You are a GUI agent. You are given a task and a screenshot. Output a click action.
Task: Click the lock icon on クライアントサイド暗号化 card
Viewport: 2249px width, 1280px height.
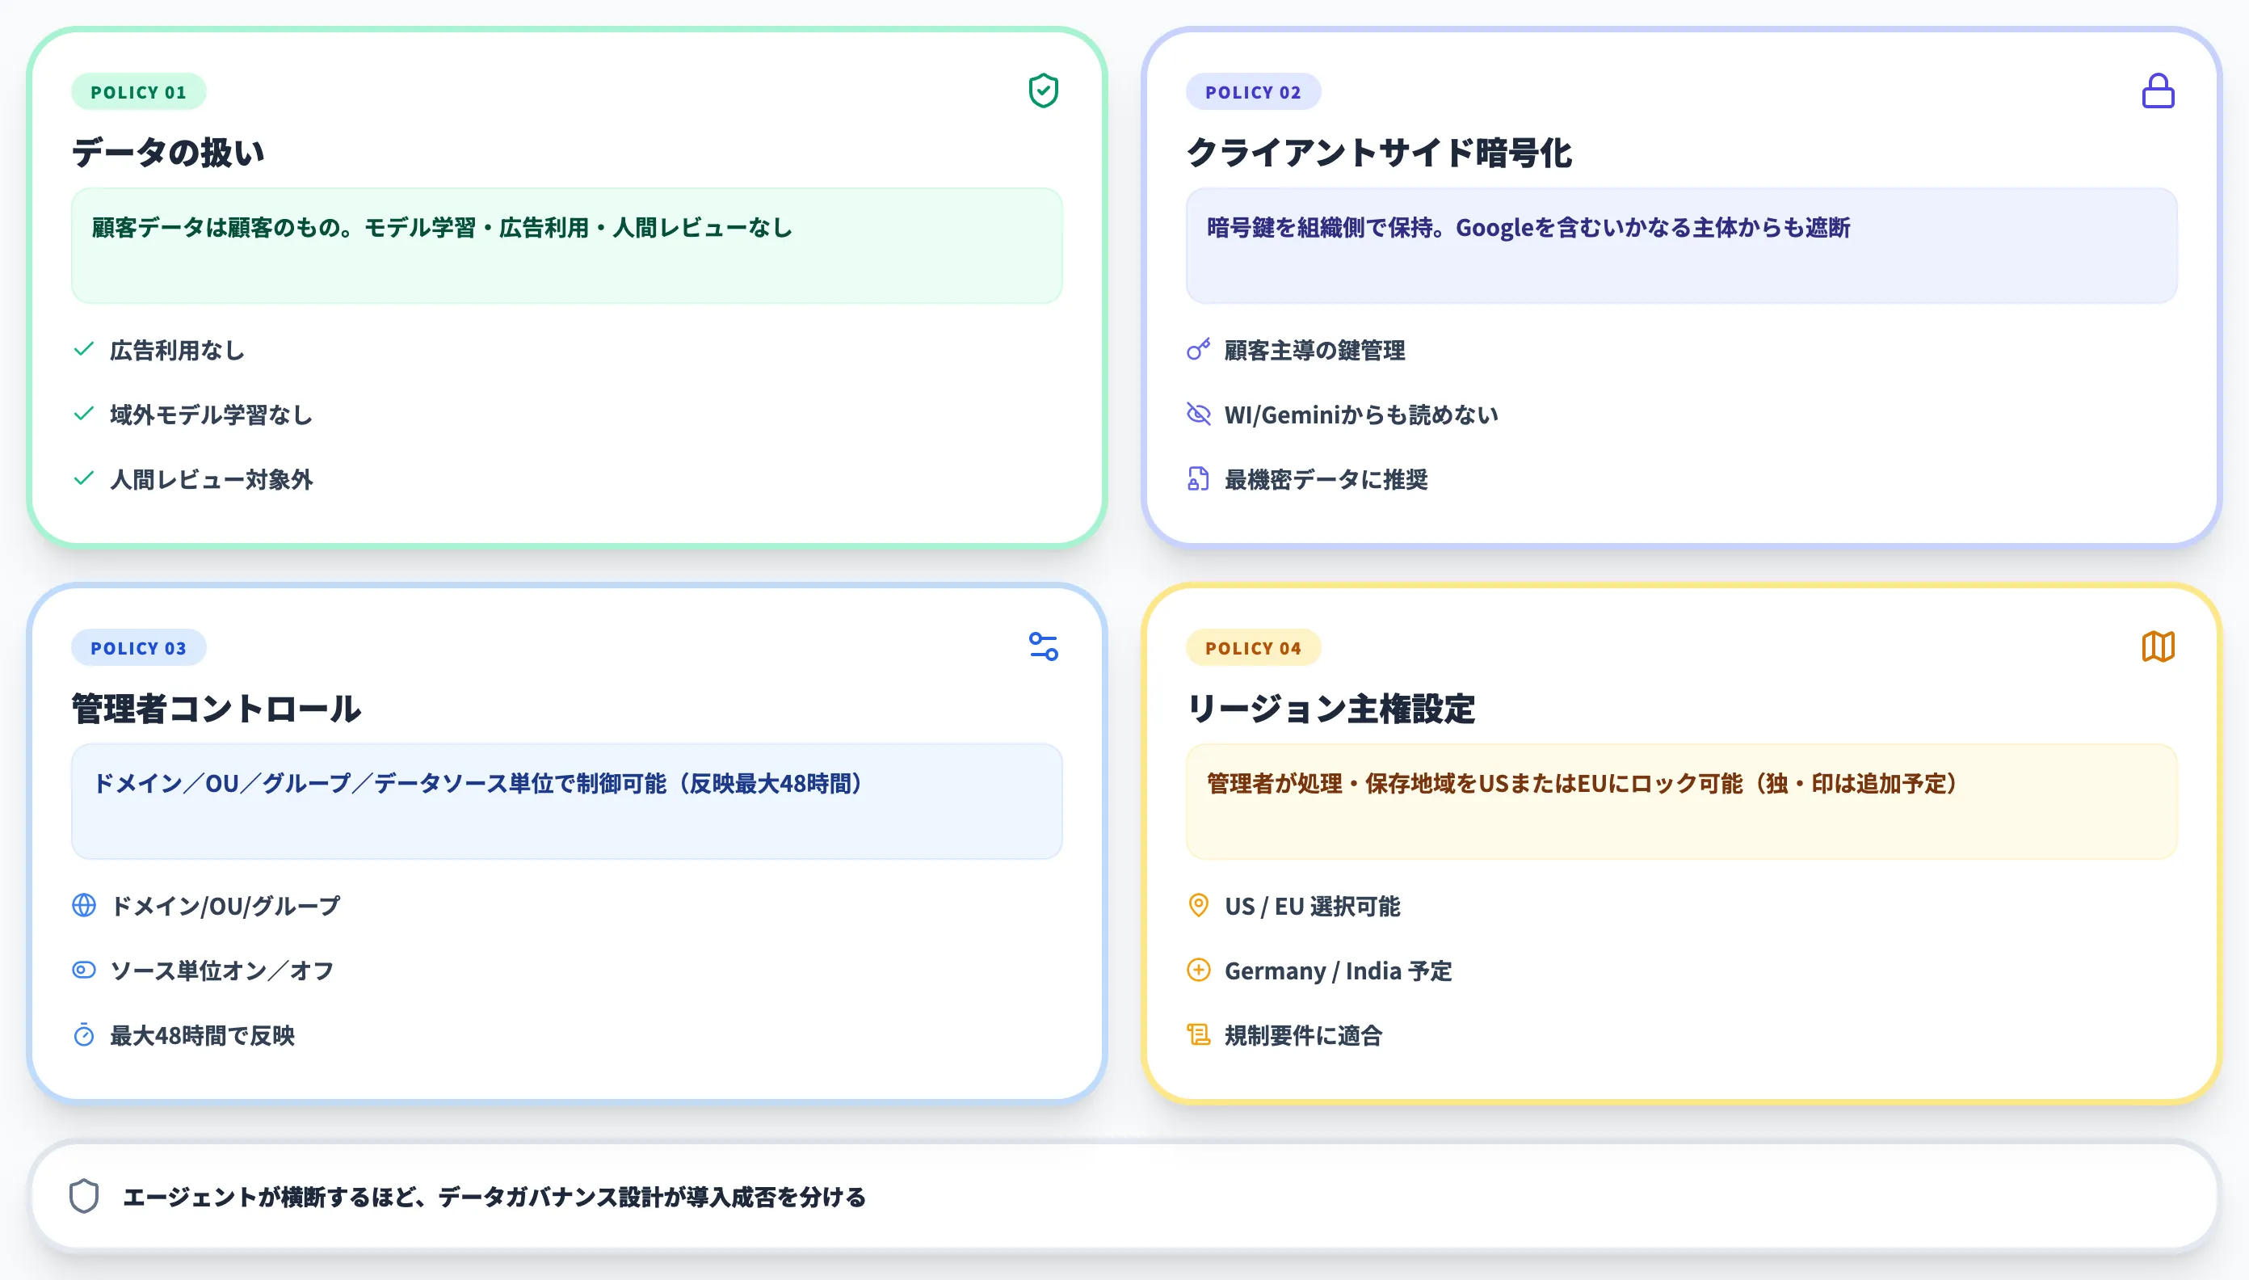coord(2158,91)
